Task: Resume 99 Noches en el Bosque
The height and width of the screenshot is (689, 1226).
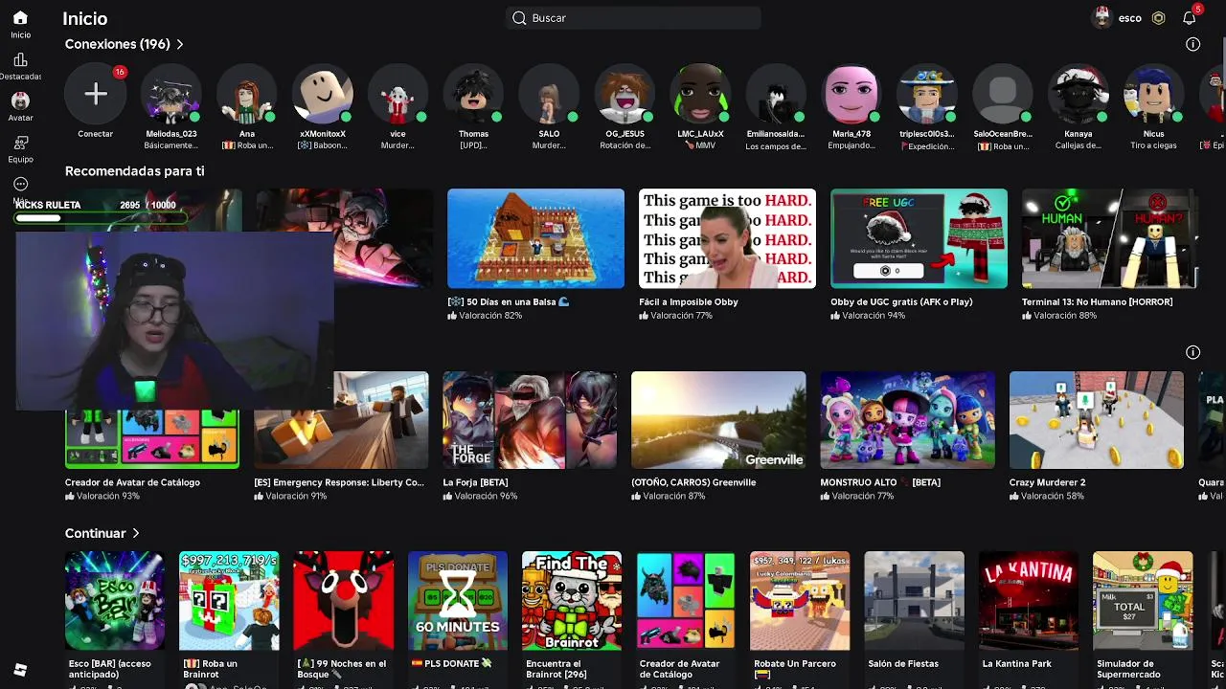Action: point(343,601)
